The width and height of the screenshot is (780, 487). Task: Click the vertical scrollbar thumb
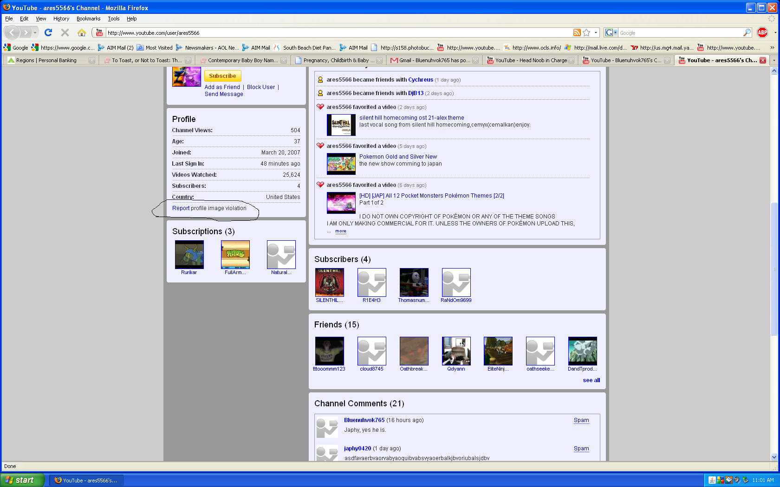[774, 269]
